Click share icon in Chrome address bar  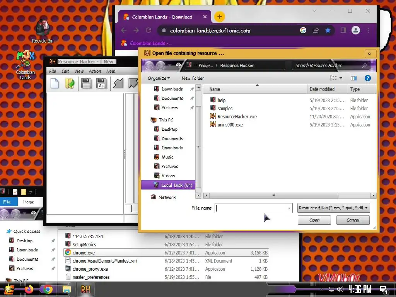pos(316,30)
